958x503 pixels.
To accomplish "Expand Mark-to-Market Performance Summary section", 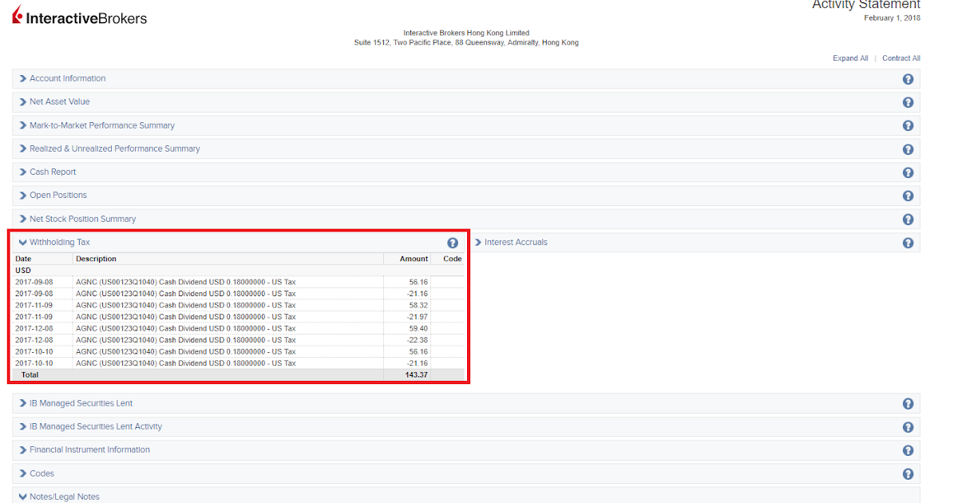I will (97, 125).
